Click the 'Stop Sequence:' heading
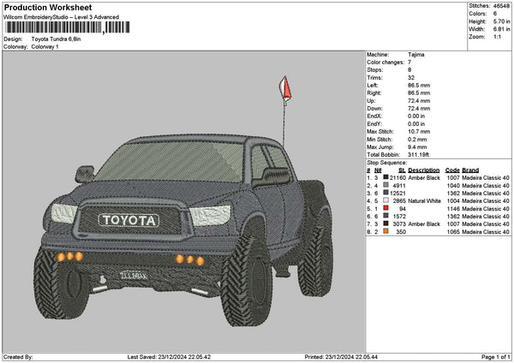514x363 pixels. [387, 163]
